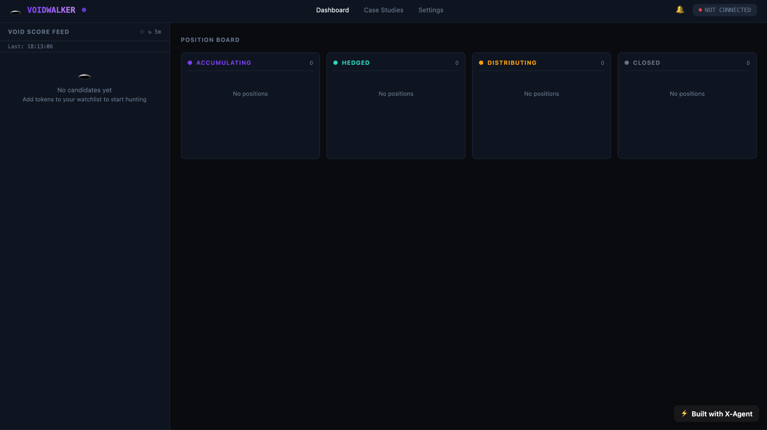Click 'Add tokens to your watchlist' text
Screen dimensions: 767x430
tap(84, 99)
